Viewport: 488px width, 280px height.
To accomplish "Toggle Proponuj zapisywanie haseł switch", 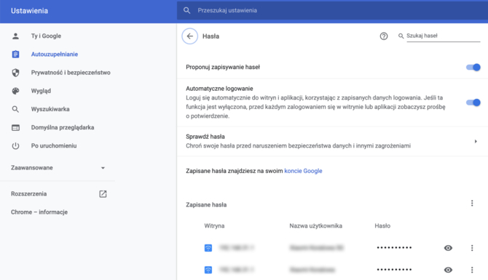I will (473, 67).
